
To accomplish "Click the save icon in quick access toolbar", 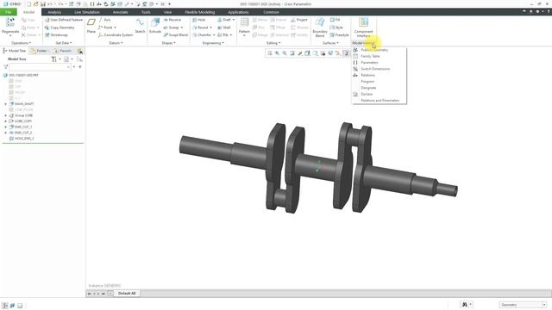I will coord(43,4).
